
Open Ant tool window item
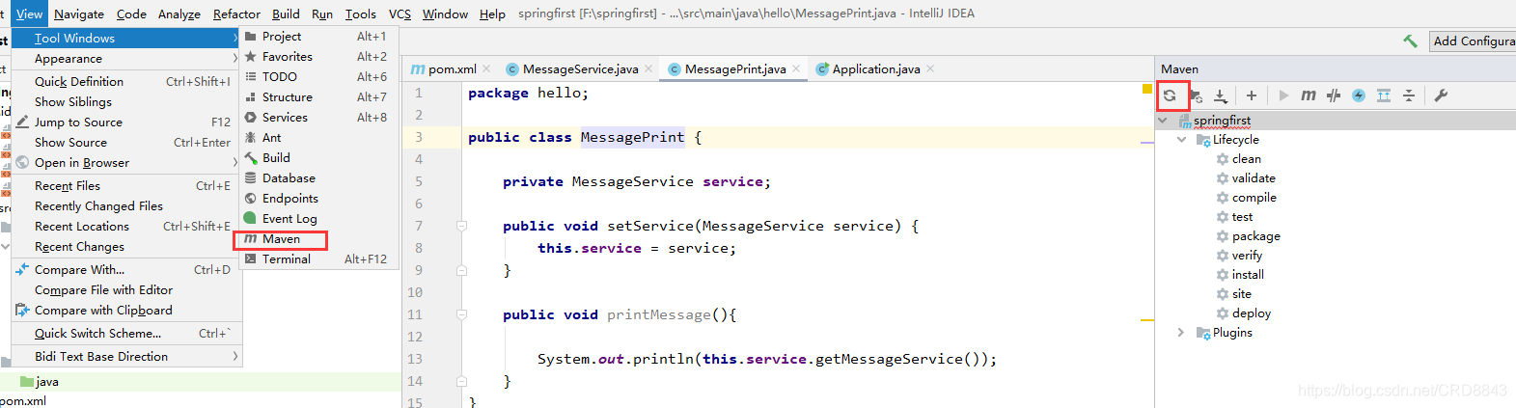318,138
